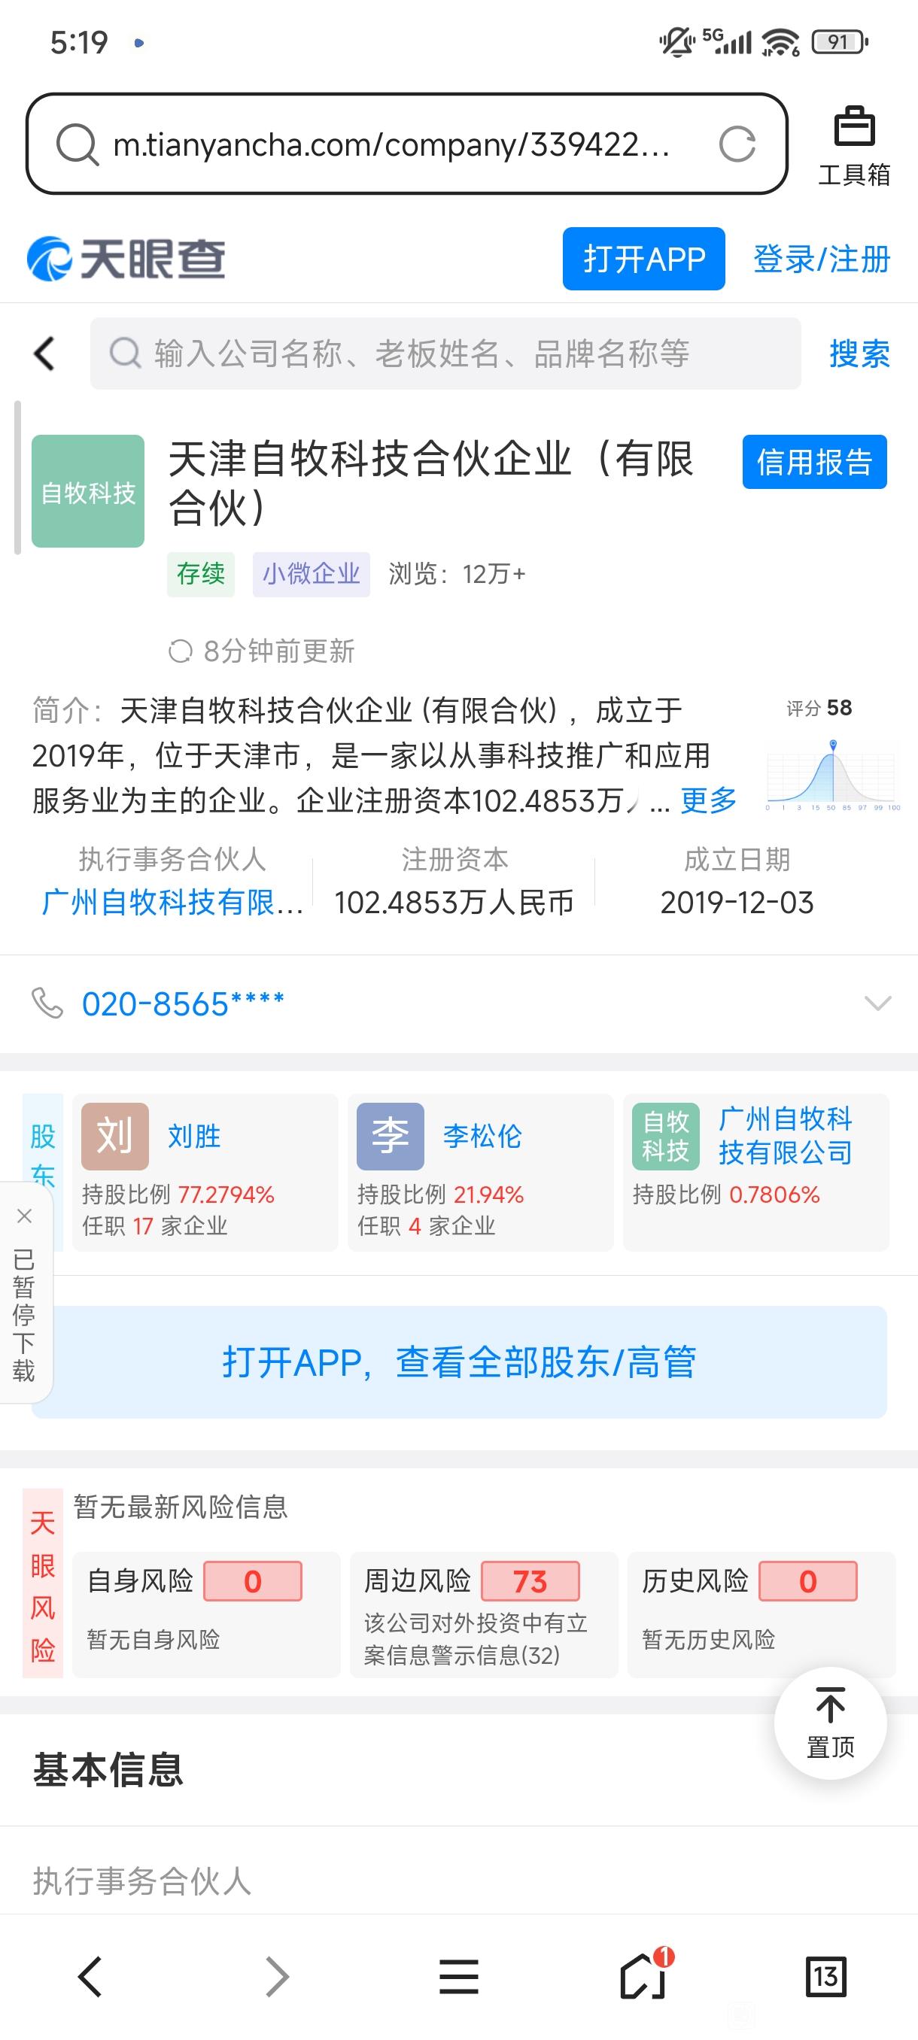Tap the 天眼查 logo
Screen dimensions: 918x2040
click(x=126, y=259)
